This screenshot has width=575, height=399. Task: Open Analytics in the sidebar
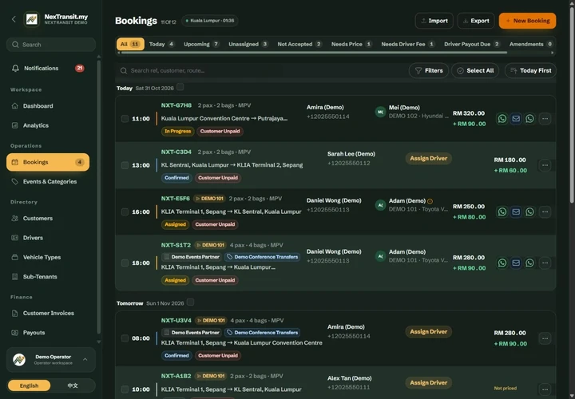pyautogui.click(x=48, y=125)
